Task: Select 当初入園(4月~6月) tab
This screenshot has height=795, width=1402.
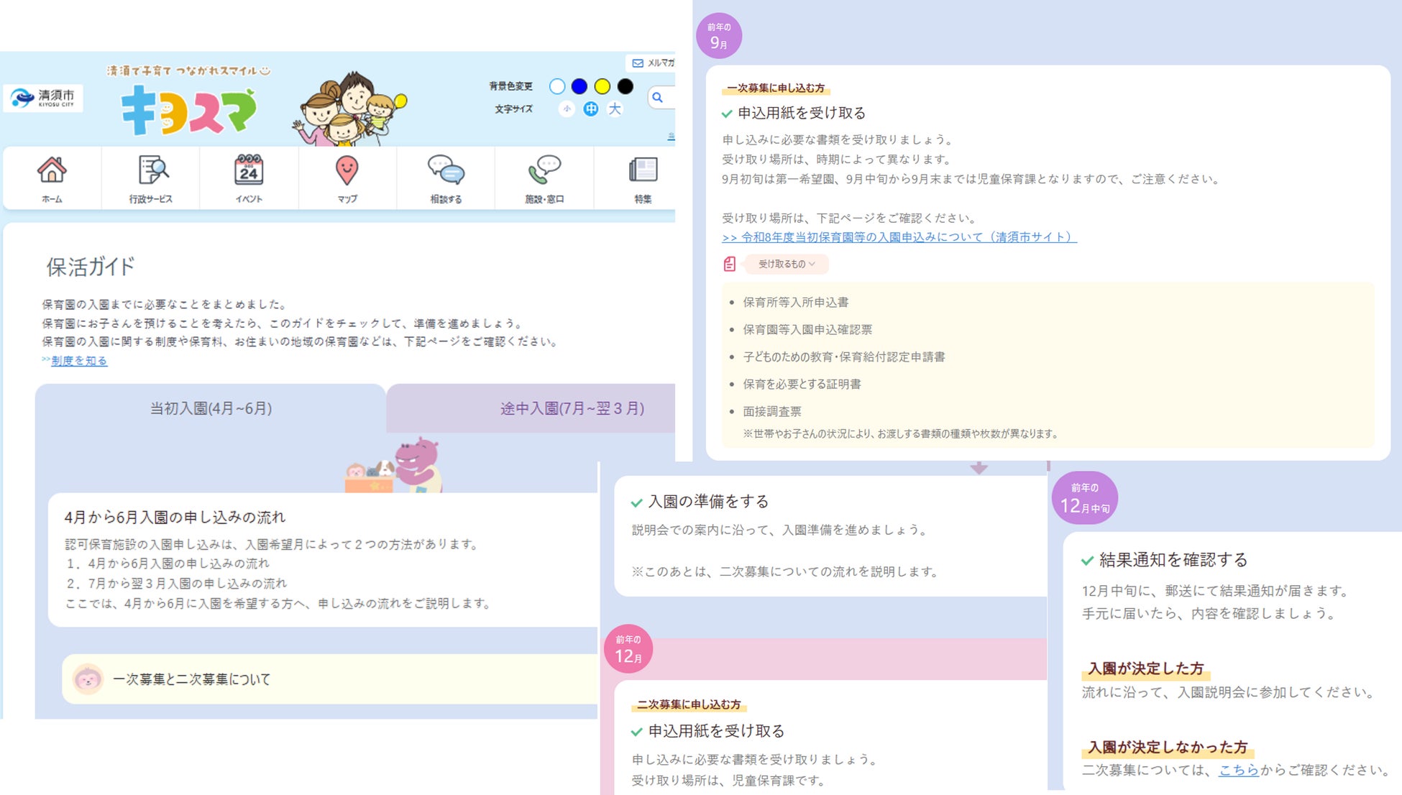Action: click(x=211, y=408)
